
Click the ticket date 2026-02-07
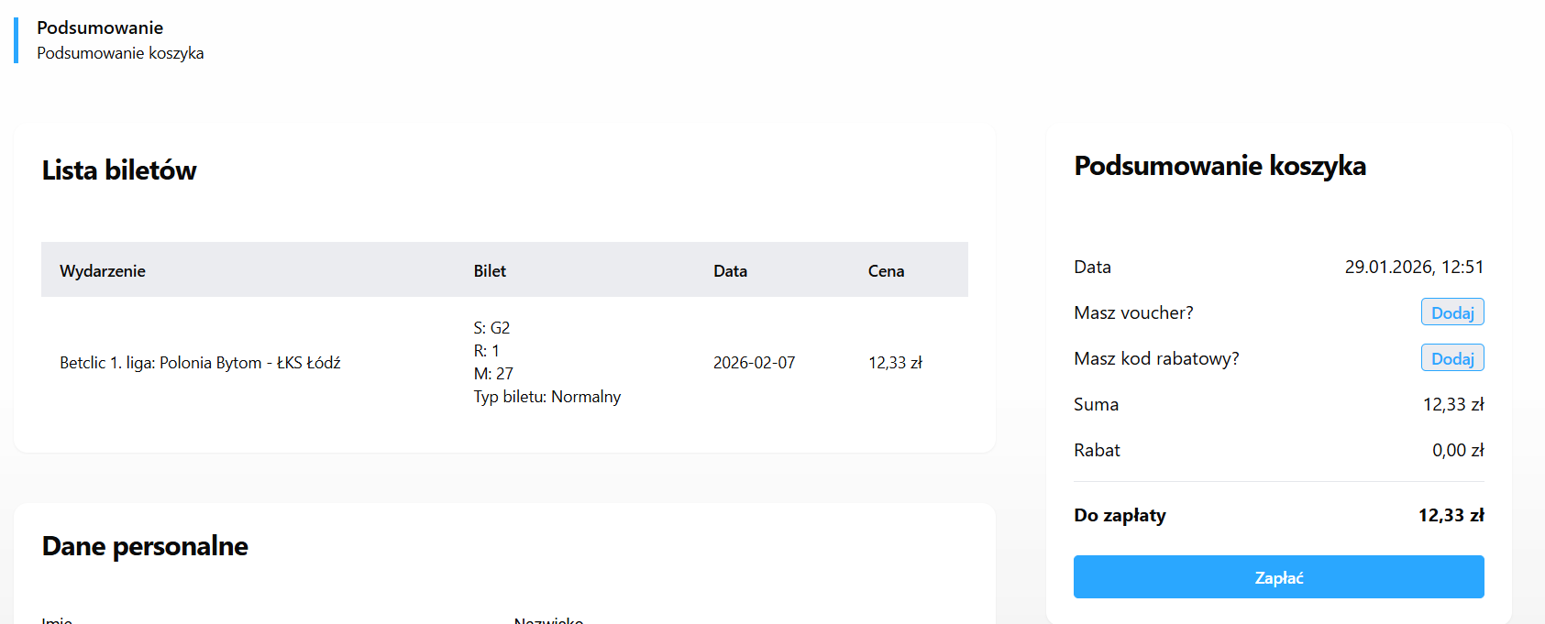(754, 363)
